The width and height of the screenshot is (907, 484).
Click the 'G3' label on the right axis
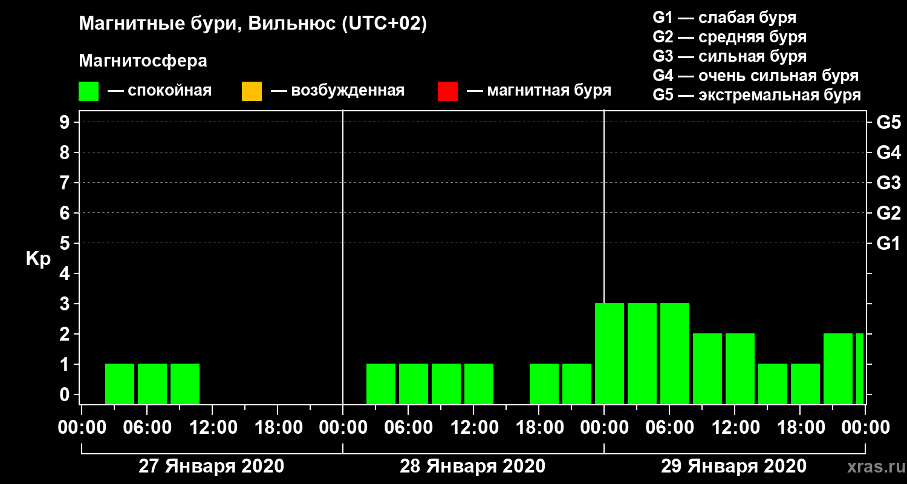point(888,183)
